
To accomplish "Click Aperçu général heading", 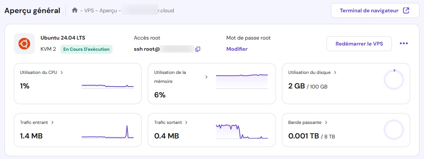I will pyautogui.click(x=33, y=11).
